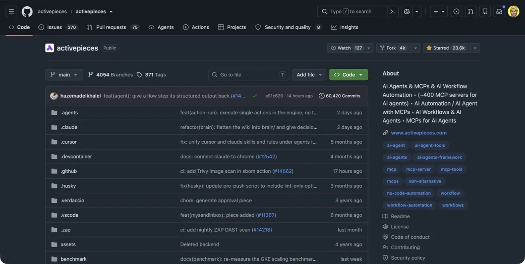Open the repositories icon in header
The height and width of the screenshot is (264, 525).
tap(485, 12)
